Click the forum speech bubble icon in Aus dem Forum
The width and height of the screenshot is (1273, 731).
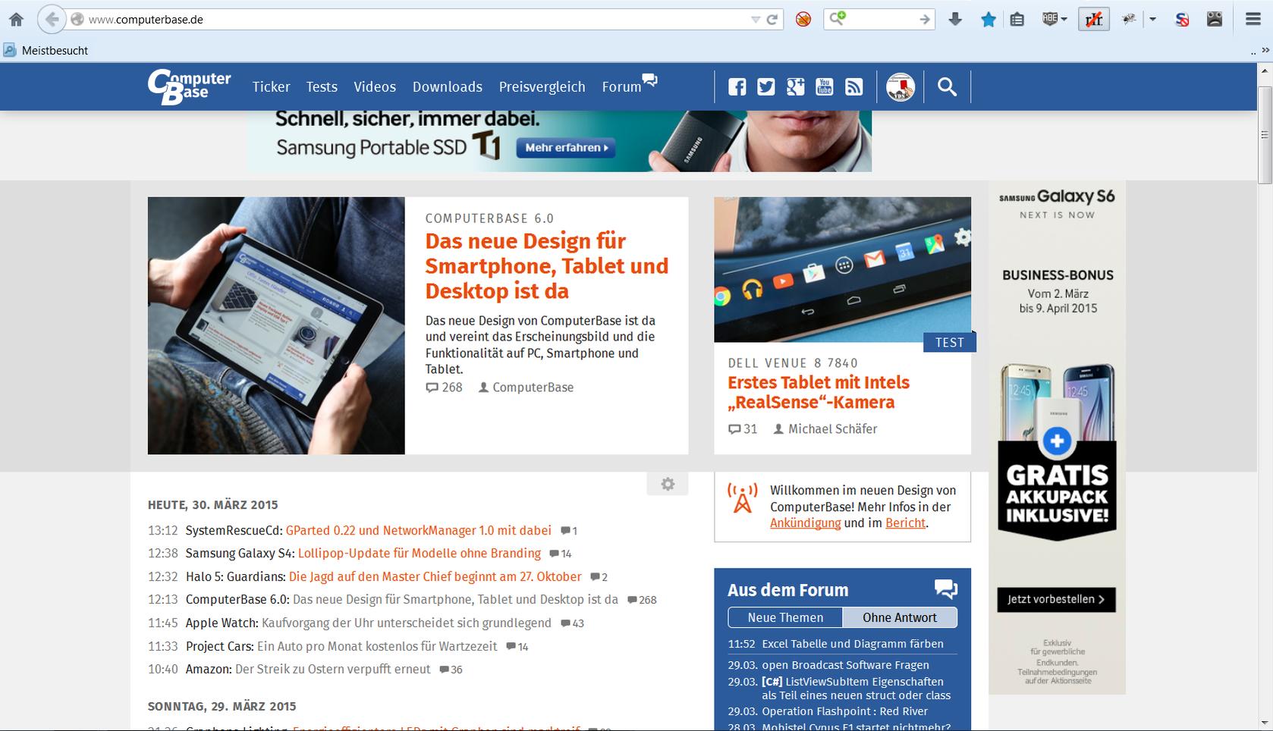coord(946,589)
